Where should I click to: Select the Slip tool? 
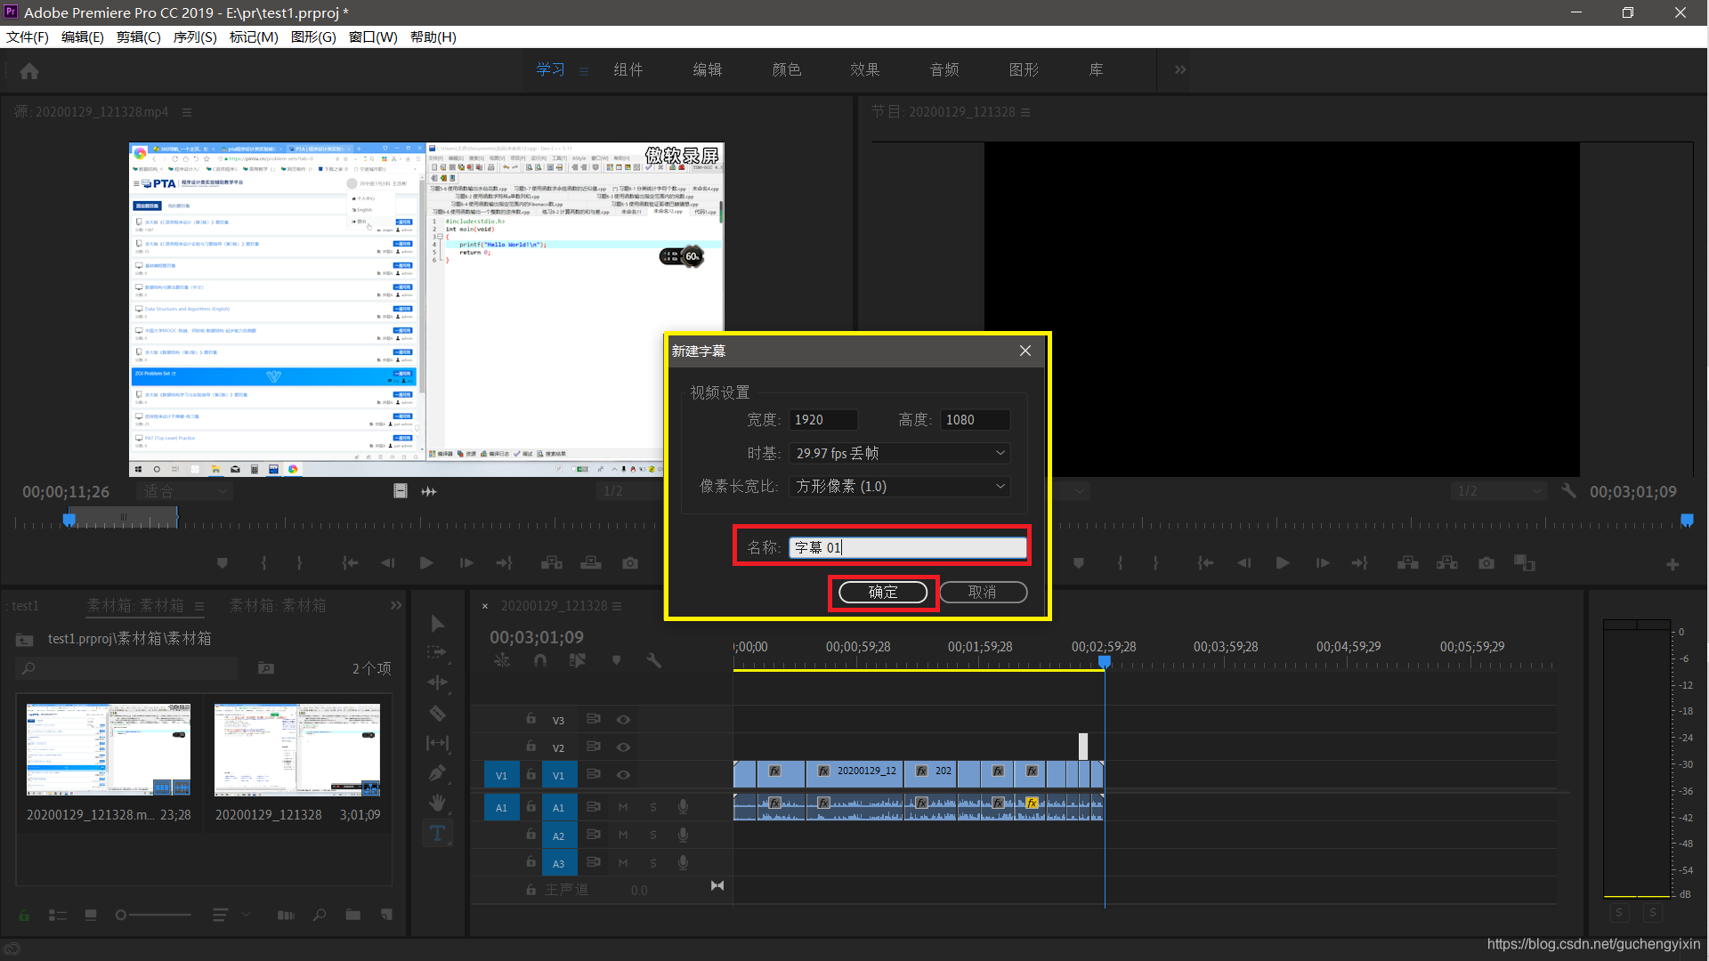point(438,743)
